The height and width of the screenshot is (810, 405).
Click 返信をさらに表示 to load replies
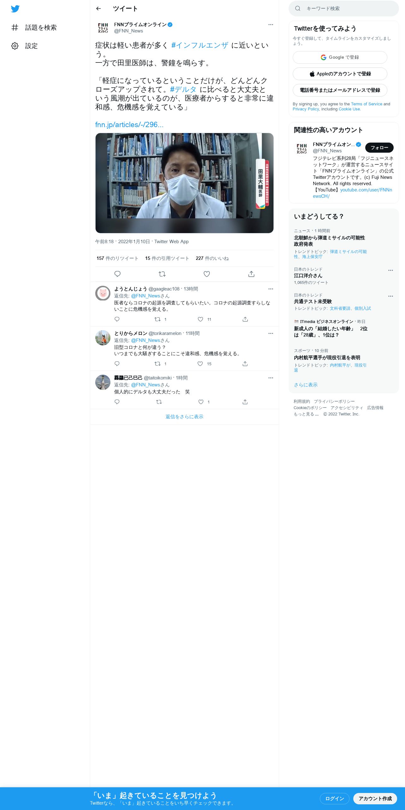click(185, 417)
